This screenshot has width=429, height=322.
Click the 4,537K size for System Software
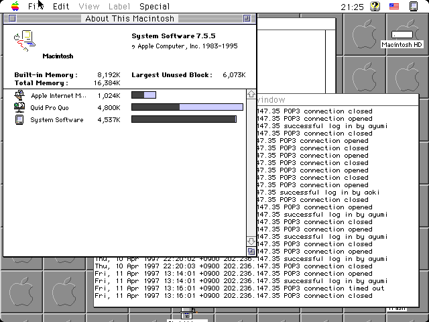(x=109, y=119)
